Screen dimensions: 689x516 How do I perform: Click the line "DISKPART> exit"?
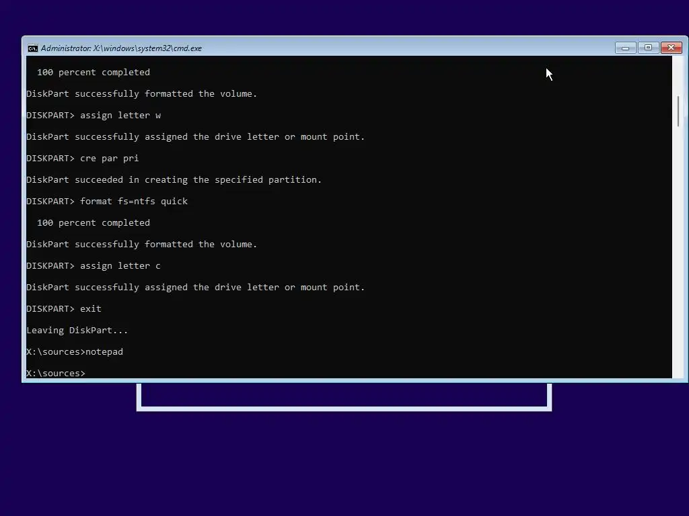tap(64, 309)
